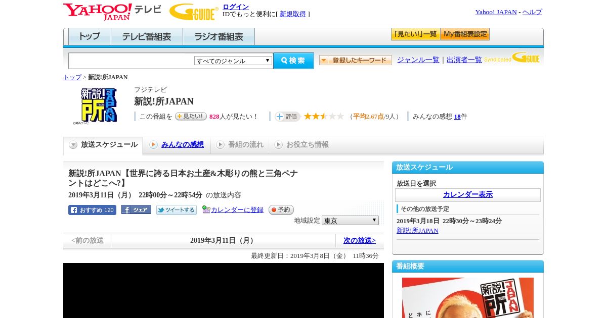Expand the 放送スケジュール tab arrow icon
607x318 pixels.
coord(73,145)
